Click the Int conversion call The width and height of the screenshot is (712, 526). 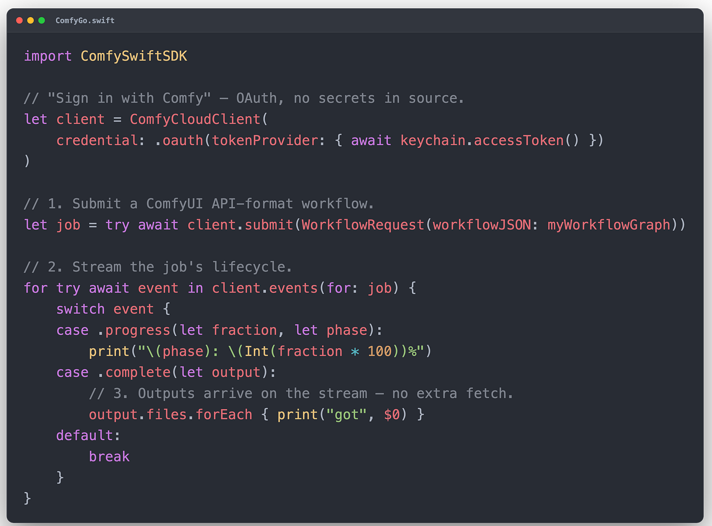pyautogui.click(x=257, y=351)
